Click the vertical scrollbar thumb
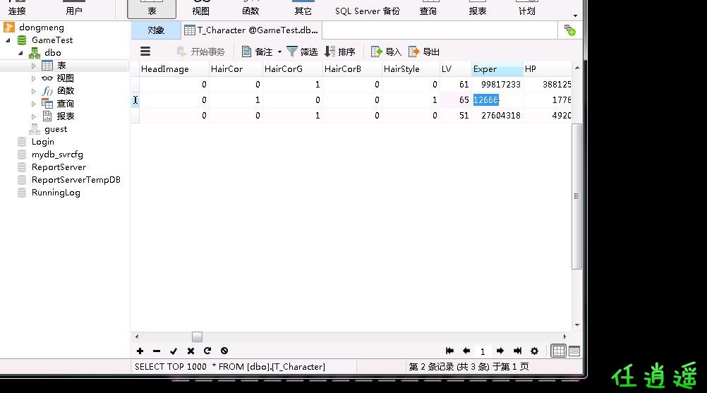The image size is (707, 393). 576,196
